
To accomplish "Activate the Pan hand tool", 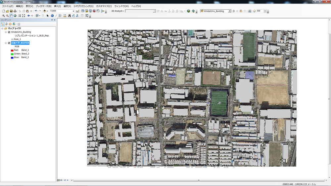I will (11, 16).
